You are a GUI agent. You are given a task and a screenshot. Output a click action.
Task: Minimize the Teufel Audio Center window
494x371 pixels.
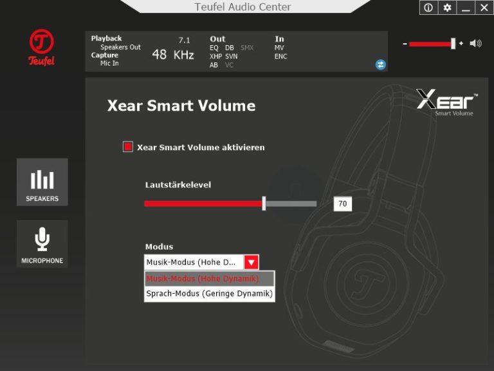466,8
